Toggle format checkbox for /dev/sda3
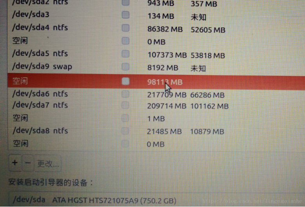 tap(126, 15)
